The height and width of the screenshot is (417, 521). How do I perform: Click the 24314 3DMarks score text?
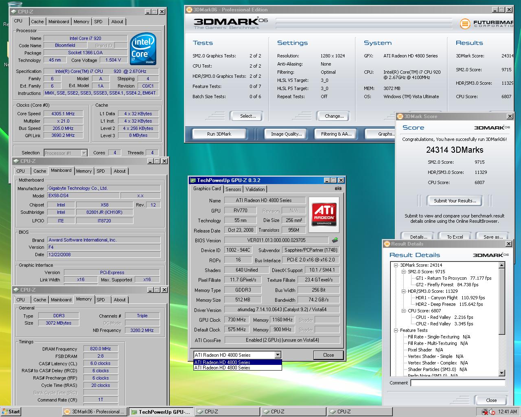[x=455, y=150]
